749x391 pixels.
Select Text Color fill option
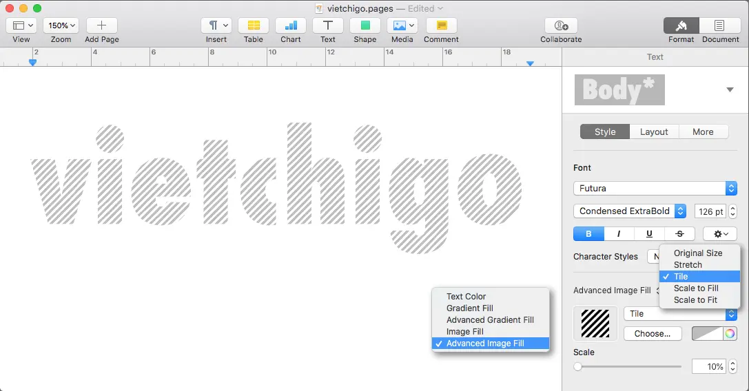[491, 297]
